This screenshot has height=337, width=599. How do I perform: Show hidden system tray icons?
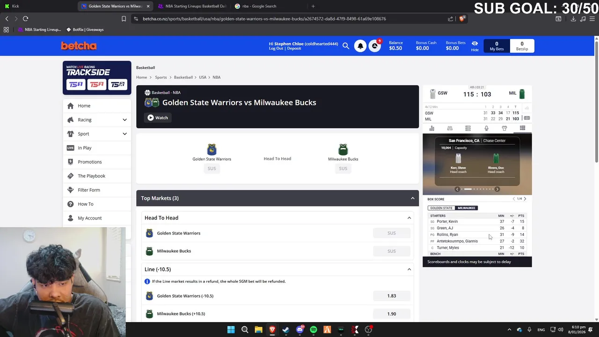click(509, 330)
